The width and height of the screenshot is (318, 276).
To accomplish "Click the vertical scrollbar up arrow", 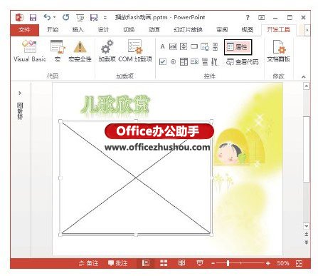I will pos(307,86).
